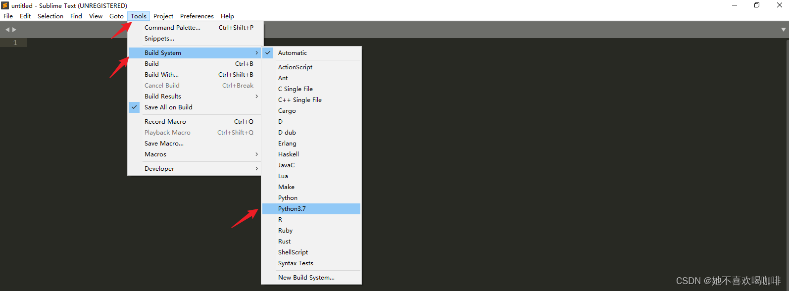Select Automatic build system
Image resolution: width=789 pixels, height=291 pixels.
[311, 52]
